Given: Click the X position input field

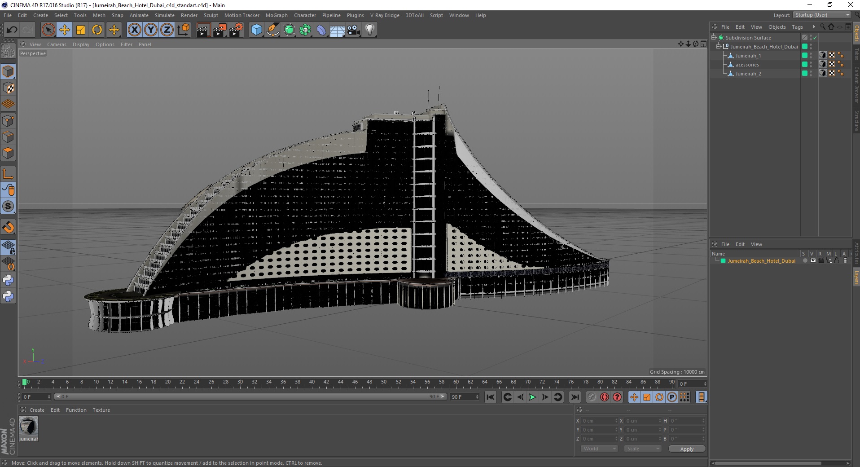Looking at the screenshot, I should tap(599, 421).
